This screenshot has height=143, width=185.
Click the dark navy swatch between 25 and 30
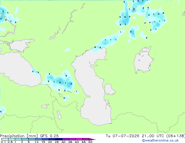[x=59, y=139]
